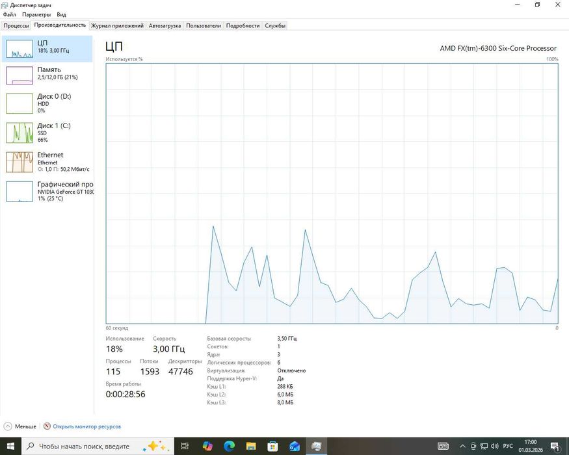
Task: Click the 3,00 ГГц speed value
Action: click(168, 349)
